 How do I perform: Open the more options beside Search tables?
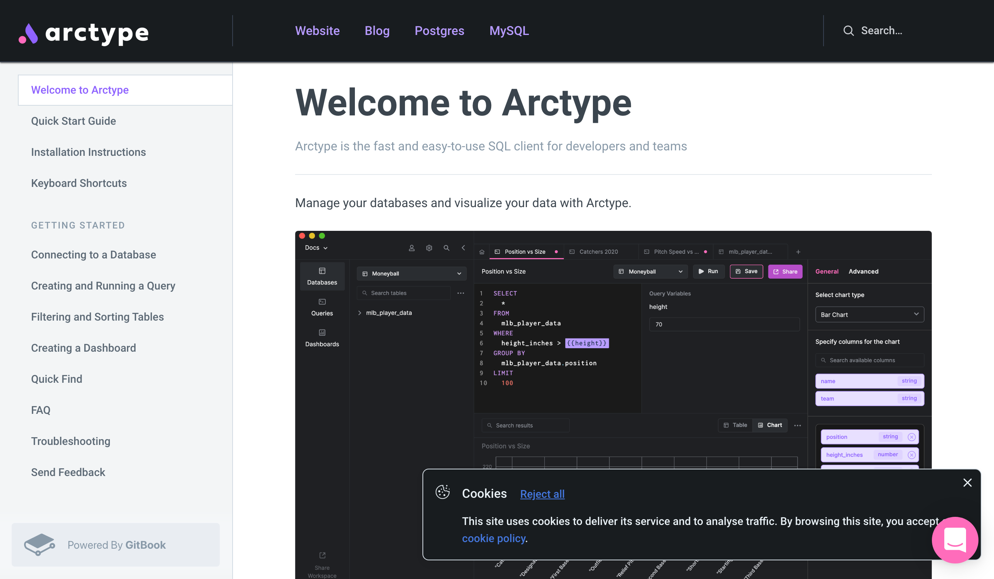pos(461,293)
